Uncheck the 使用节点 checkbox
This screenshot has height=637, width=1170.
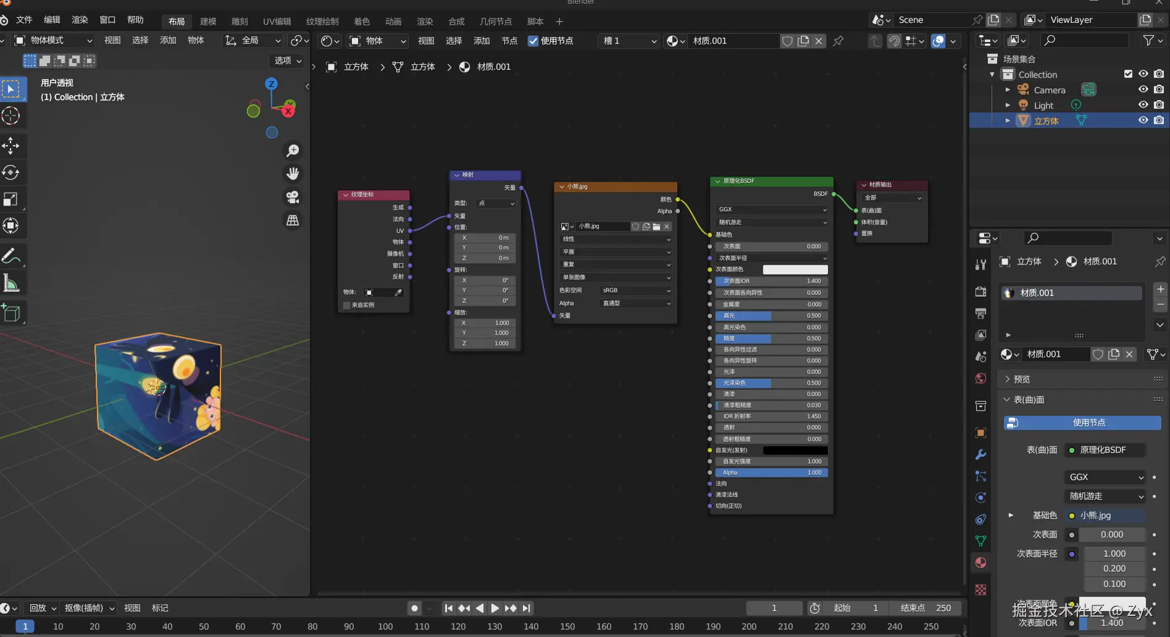coord(533,41)
